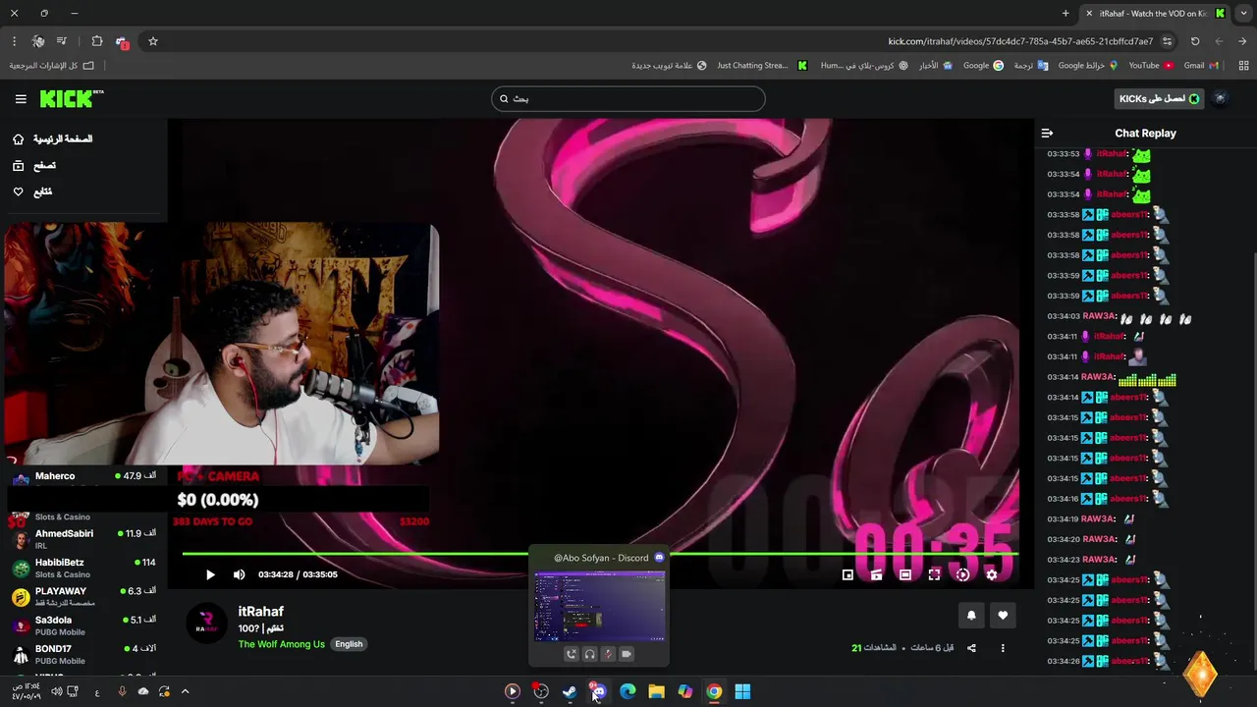Viewport: 1257px width, 707px height.
Task: Follow itRahaf with the heart button
Action: pos(1003,616)
